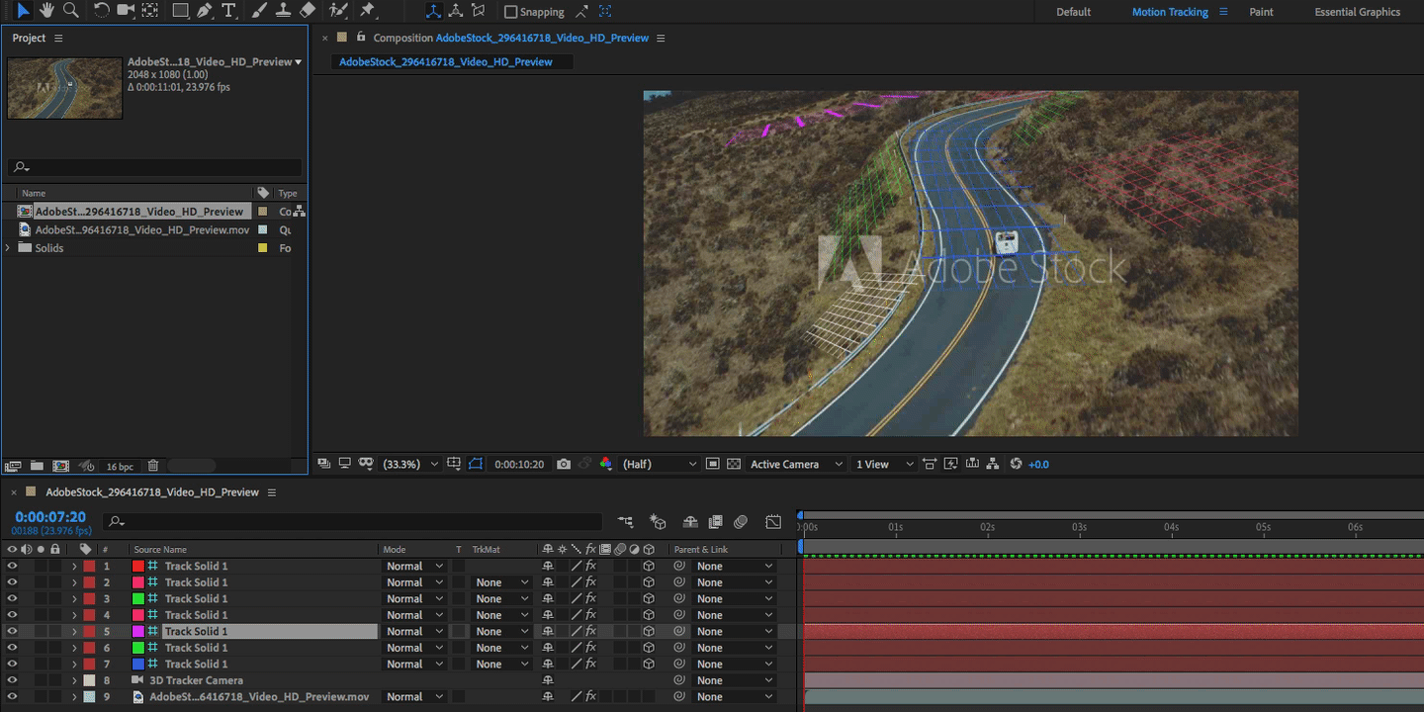Select the Clone Stamp tool
Screen dimensions: 1424x712
283,10
